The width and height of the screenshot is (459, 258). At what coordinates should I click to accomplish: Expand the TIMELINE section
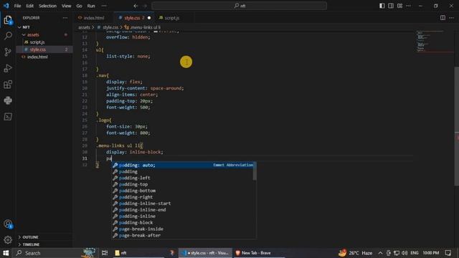point(44,244)
